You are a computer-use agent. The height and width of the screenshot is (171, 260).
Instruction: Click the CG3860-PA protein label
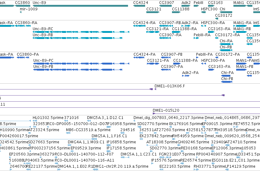pos(28,54)
